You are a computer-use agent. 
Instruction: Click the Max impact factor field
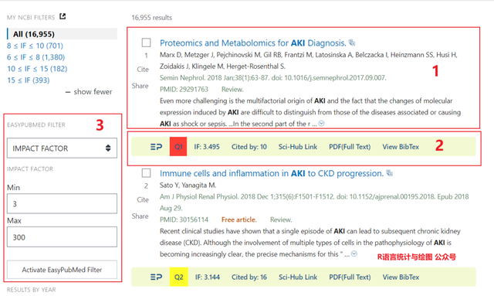point(62,236)
